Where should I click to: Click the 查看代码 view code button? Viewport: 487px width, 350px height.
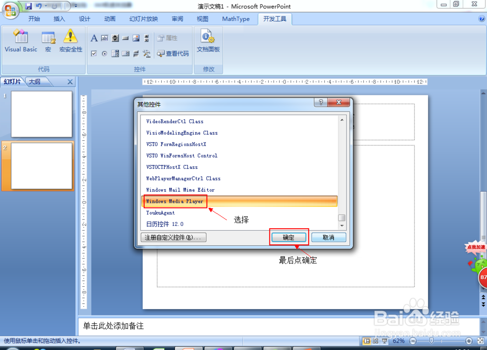173,54
